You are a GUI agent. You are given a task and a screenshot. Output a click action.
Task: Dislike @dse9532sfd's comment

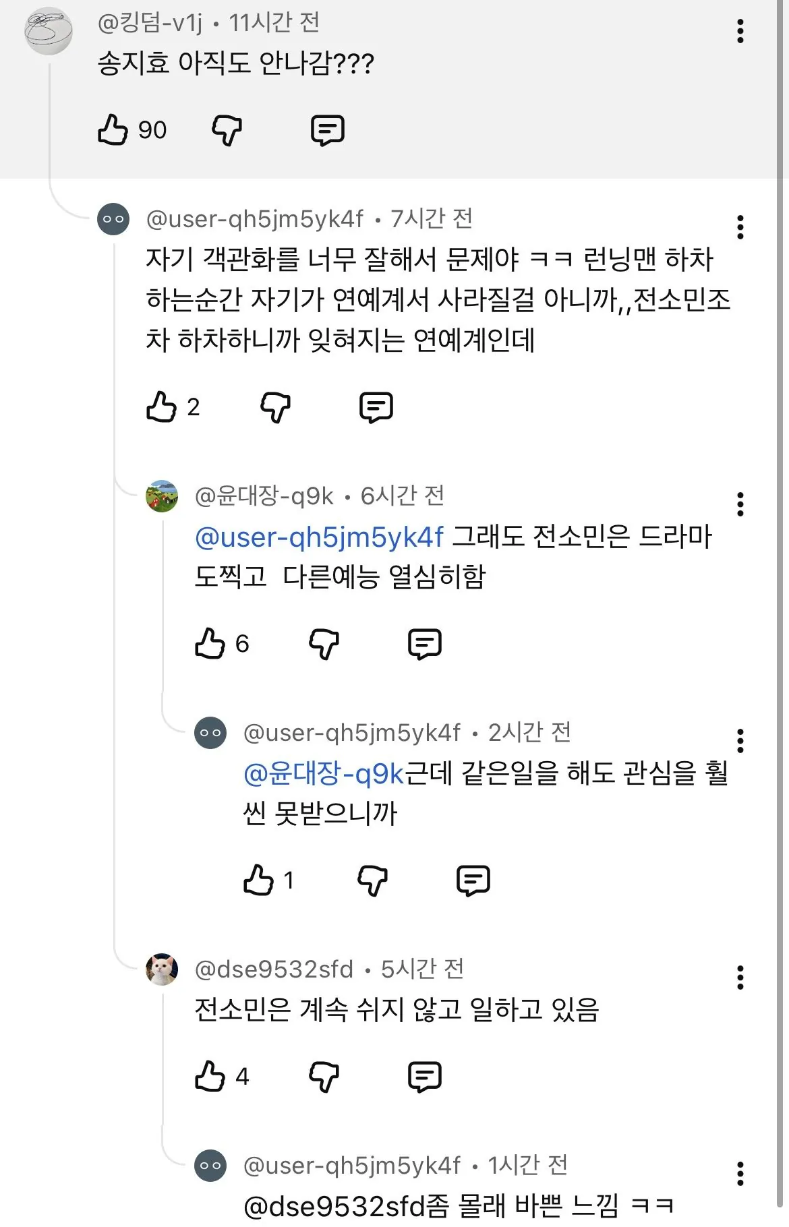click(324, 1077)
